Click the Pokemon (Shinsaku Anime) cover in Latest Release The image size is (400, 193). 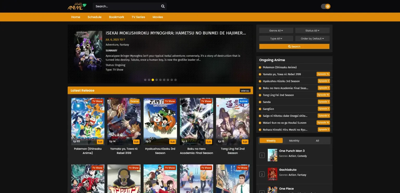(88, 121)
